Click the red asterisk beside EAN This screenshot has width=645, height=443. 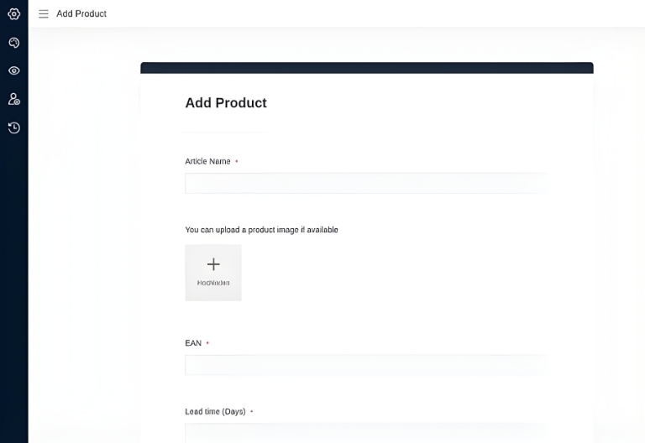coord(207,343)
